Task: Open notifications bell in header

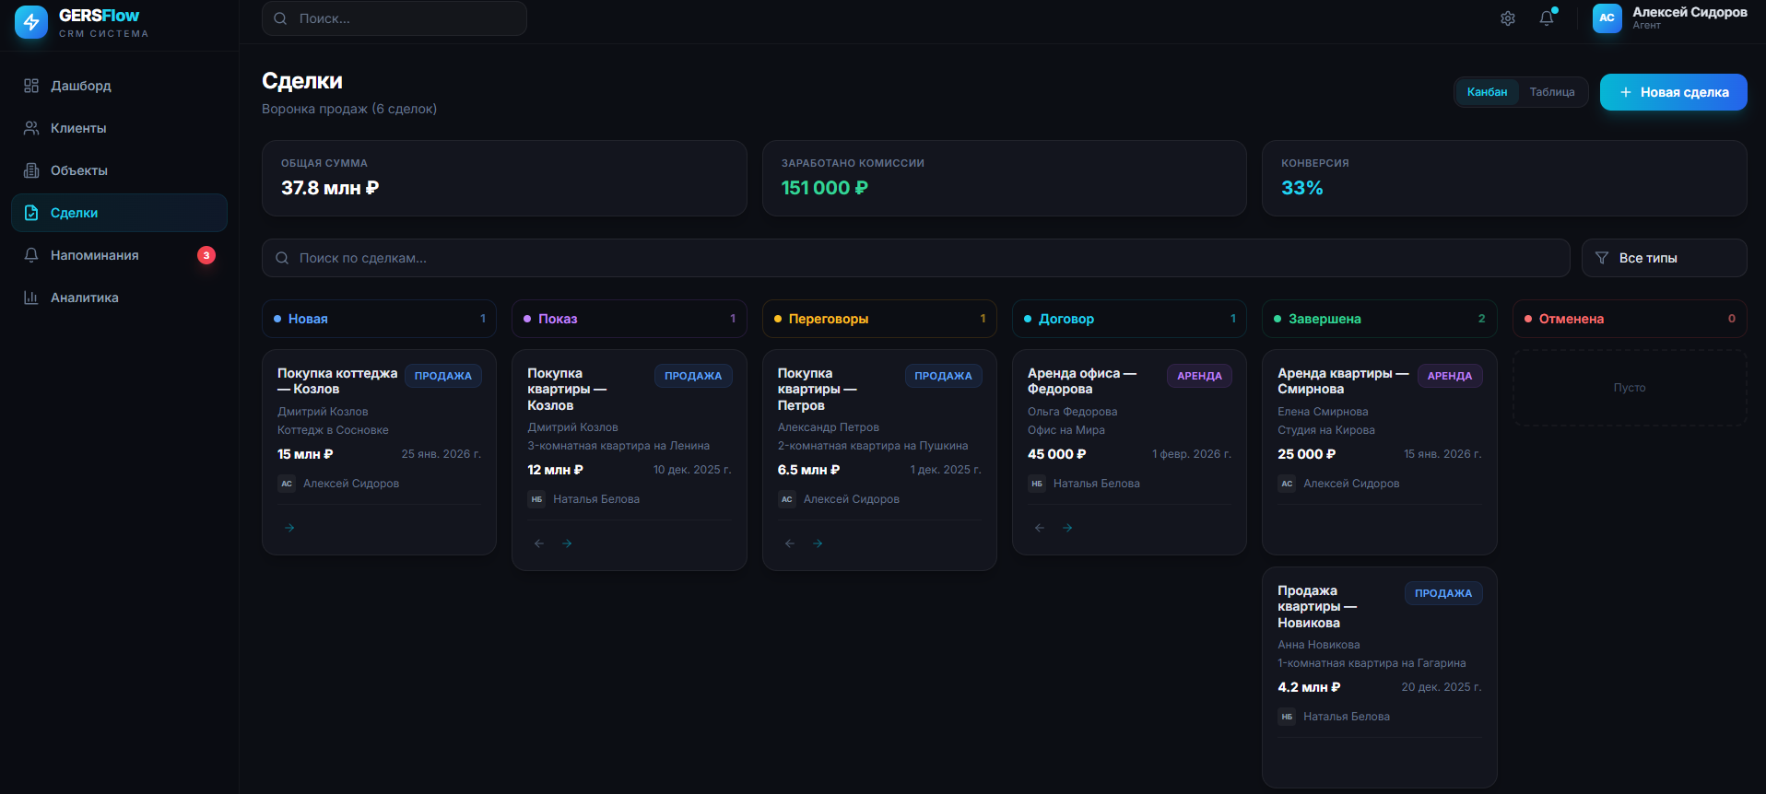Action: [x=1547, y=18]
